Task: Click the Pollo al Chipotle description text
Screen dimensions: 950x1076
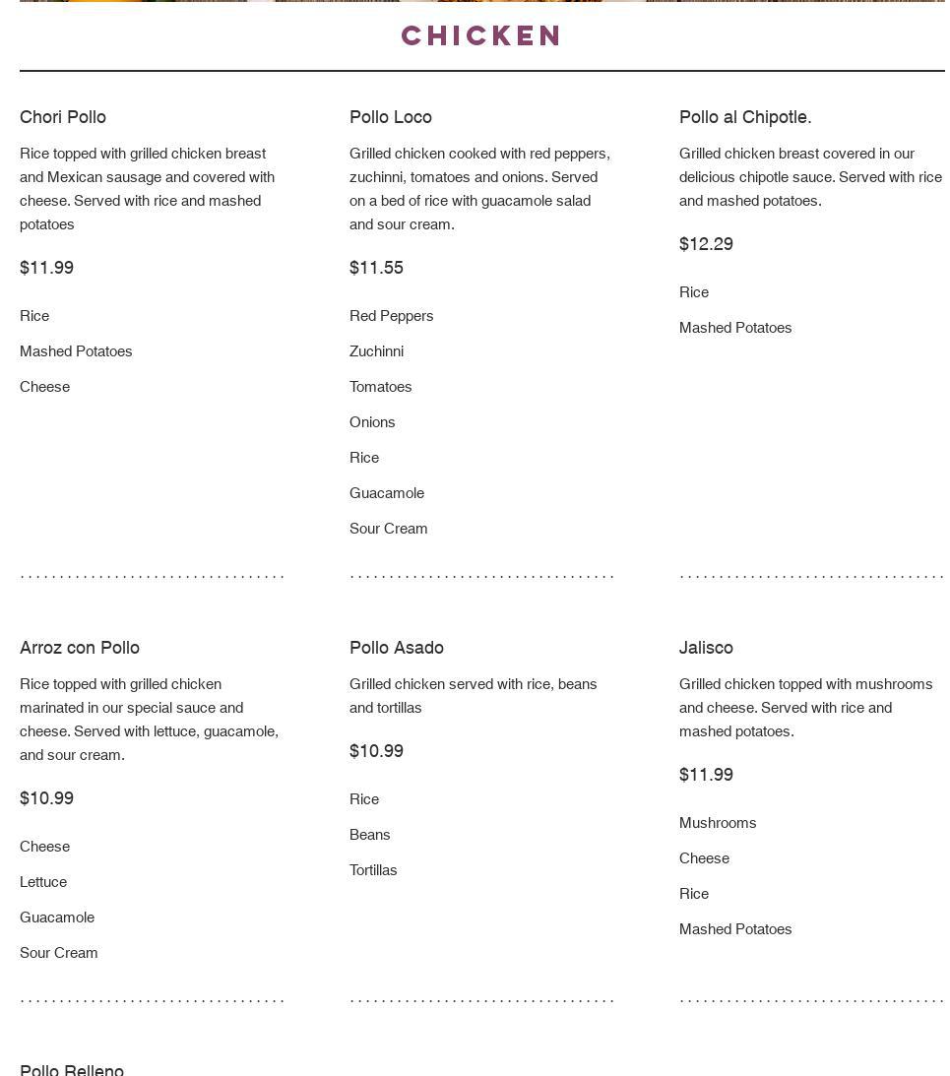Action: pyautogui.click(x=810, y=177)
